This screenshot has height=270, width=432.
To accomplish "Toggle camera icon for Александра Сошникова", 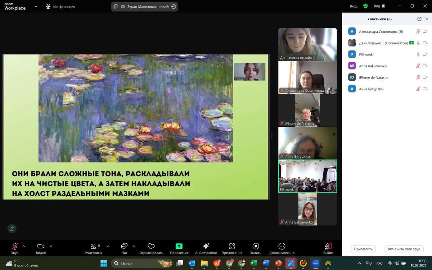I will tap(425, 31).
